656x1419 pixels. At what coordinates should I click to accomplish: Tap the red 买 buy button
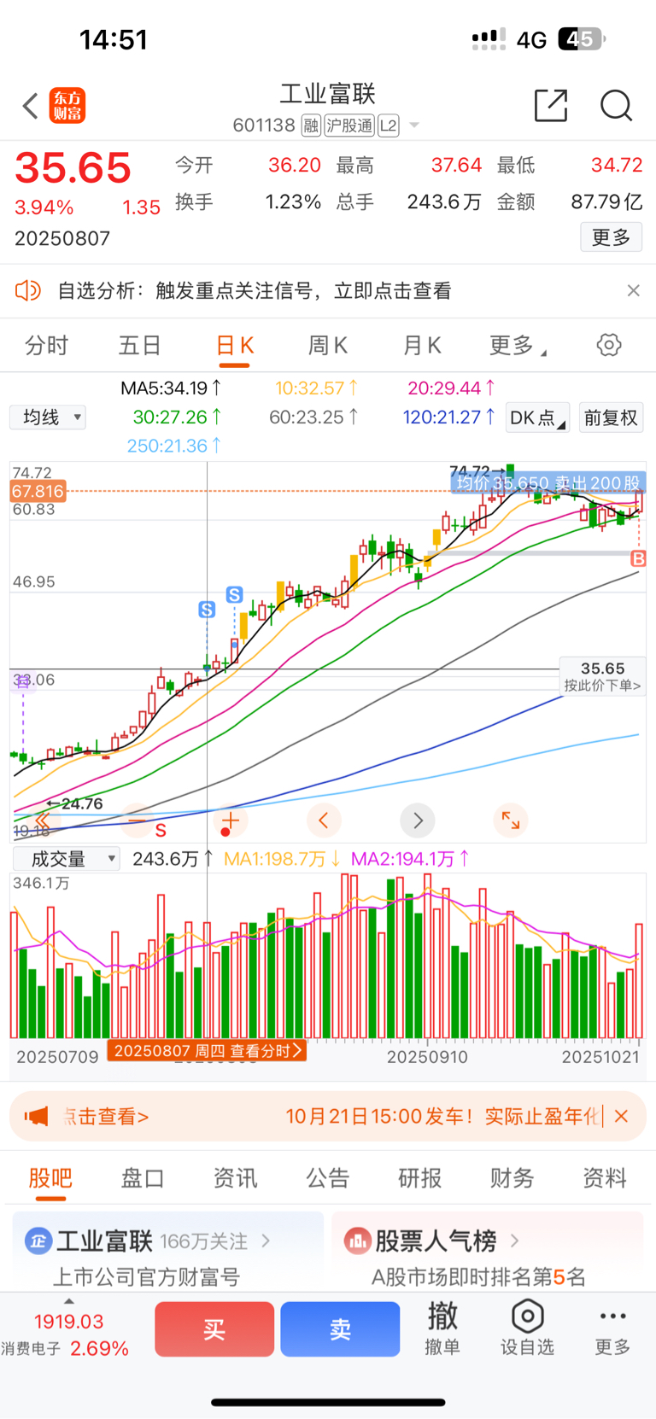click(x=214, y=1329)
